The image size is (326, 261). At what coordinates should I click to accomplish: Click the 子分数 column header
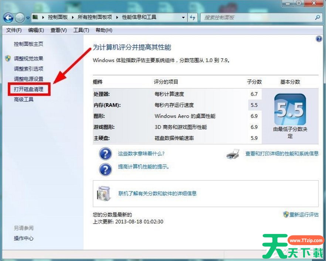254,82
